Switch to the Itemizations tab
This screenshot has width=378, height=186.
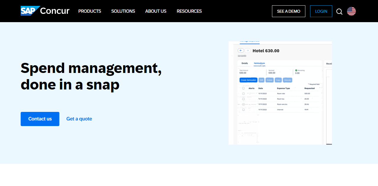[x=259, y=63]
